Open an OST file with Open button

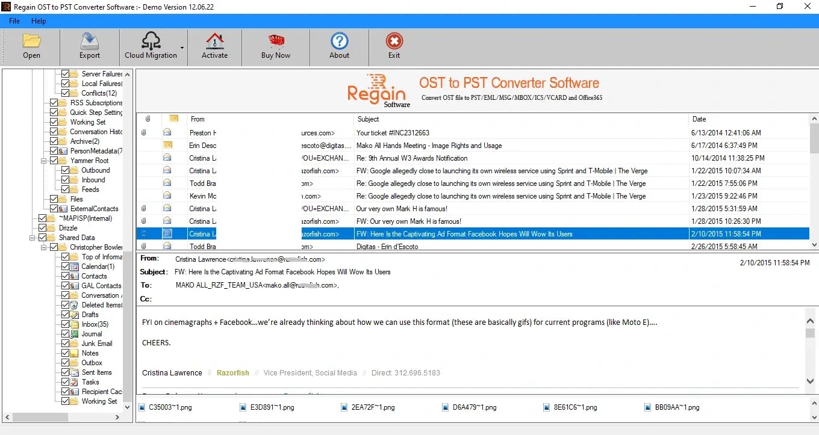(31, 46)
